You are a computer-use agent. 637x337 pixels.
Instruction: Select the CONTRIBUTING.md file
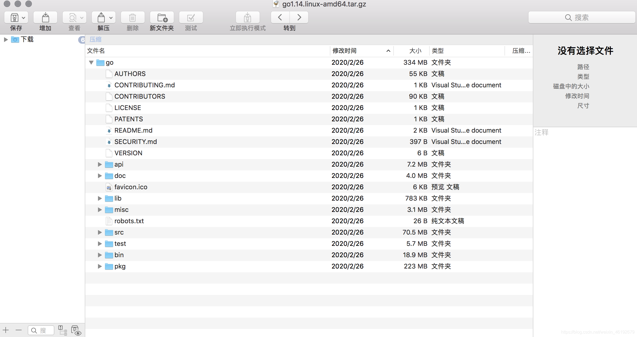[x=309, y=85]
